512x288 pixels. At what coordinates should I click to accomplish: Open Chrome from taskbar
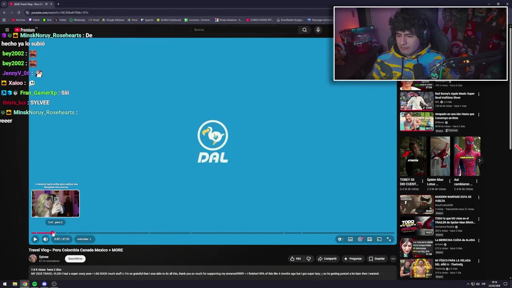25,284
